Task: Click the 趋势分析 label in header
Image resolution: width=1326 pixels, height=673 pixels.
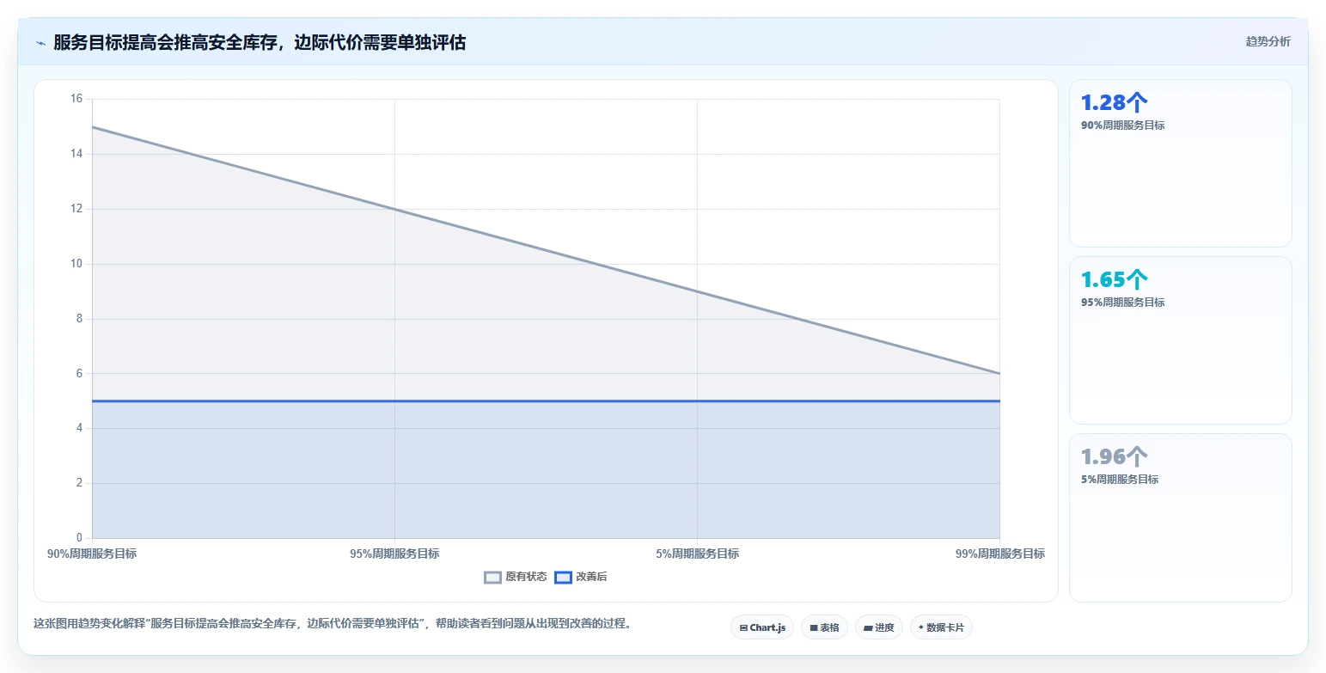Action: pos(1268,41)
